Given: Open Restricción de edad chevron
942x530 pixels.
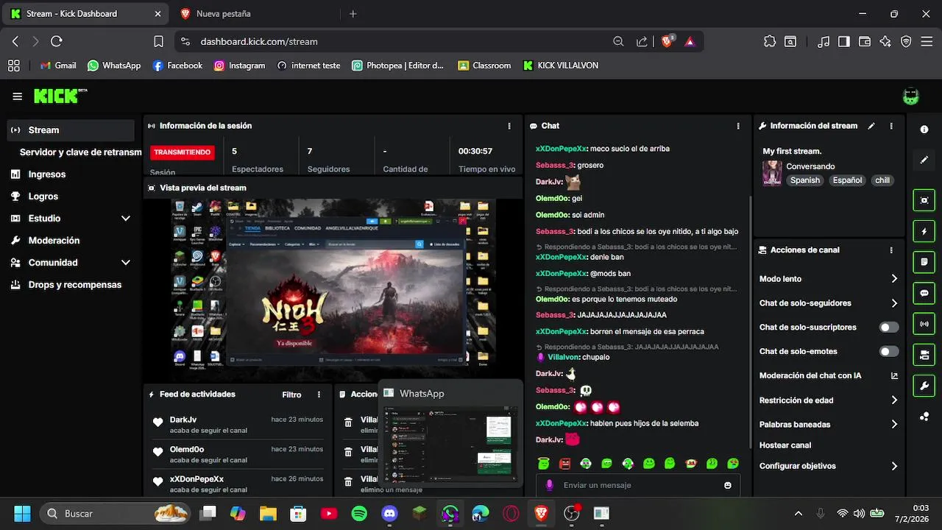Looking at the screenshot, I should point(894,400).
